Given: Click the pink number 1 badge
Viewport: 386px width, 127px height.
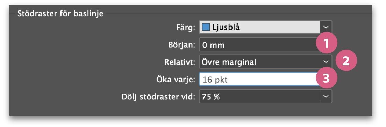Looking at the screenshot, I should pyautogui.click(x=326, y=44).
